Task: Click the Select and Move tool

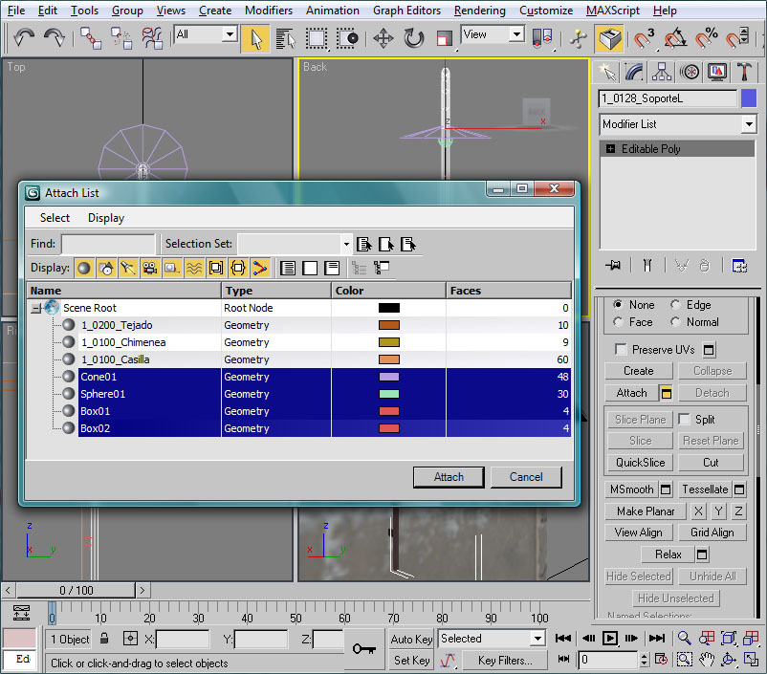Action: [x=383, y=38]
